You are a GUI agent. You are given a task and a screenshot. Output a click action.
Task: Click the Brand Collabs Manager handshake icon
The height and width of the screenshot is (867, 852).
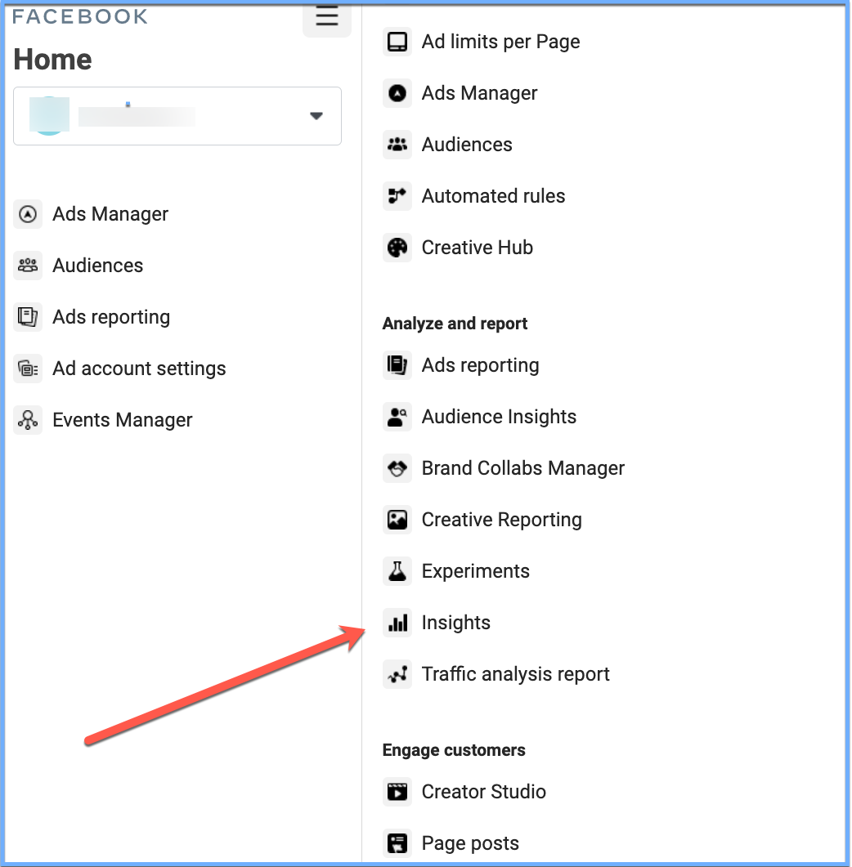click(x=397, y=467)
